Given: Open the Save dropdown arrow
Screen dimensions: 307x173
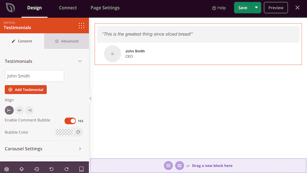Looking at the screenshot, I should coord(256,8).
